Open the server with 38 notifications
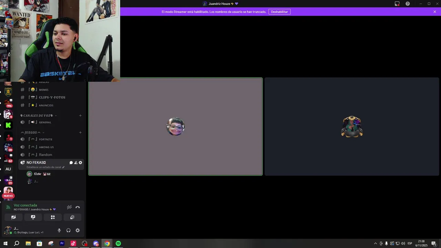 [8, 147]
